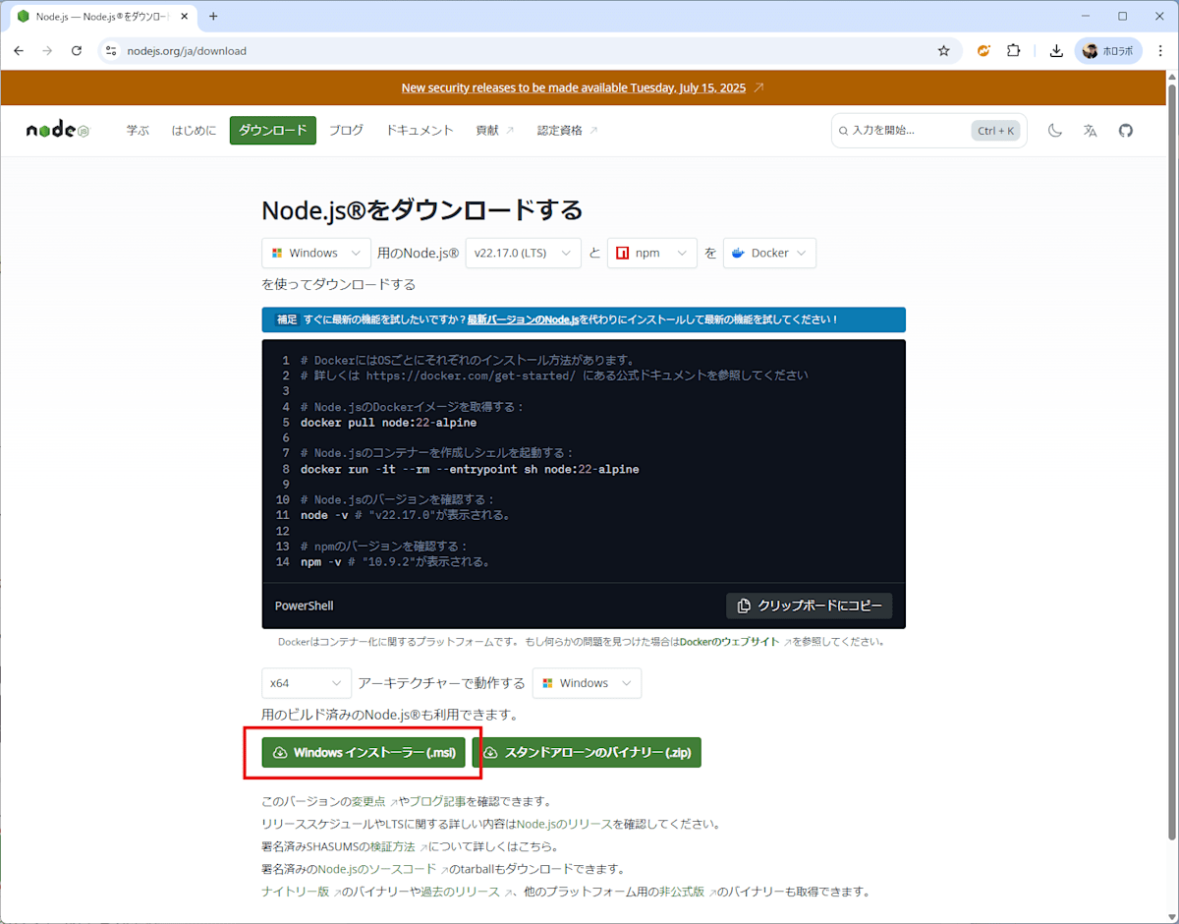The image size is (1179, 924).
Task: Click the page vertical scrollbar
Action: [x=1171, y=462]
